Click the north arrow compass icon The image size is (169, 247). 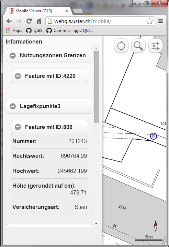pyautogui.click(x=156, y=226)
